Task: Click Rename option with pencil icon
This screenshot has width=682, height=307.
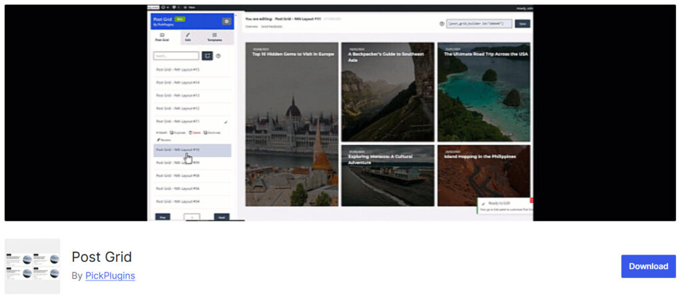Action: (164, 140)
